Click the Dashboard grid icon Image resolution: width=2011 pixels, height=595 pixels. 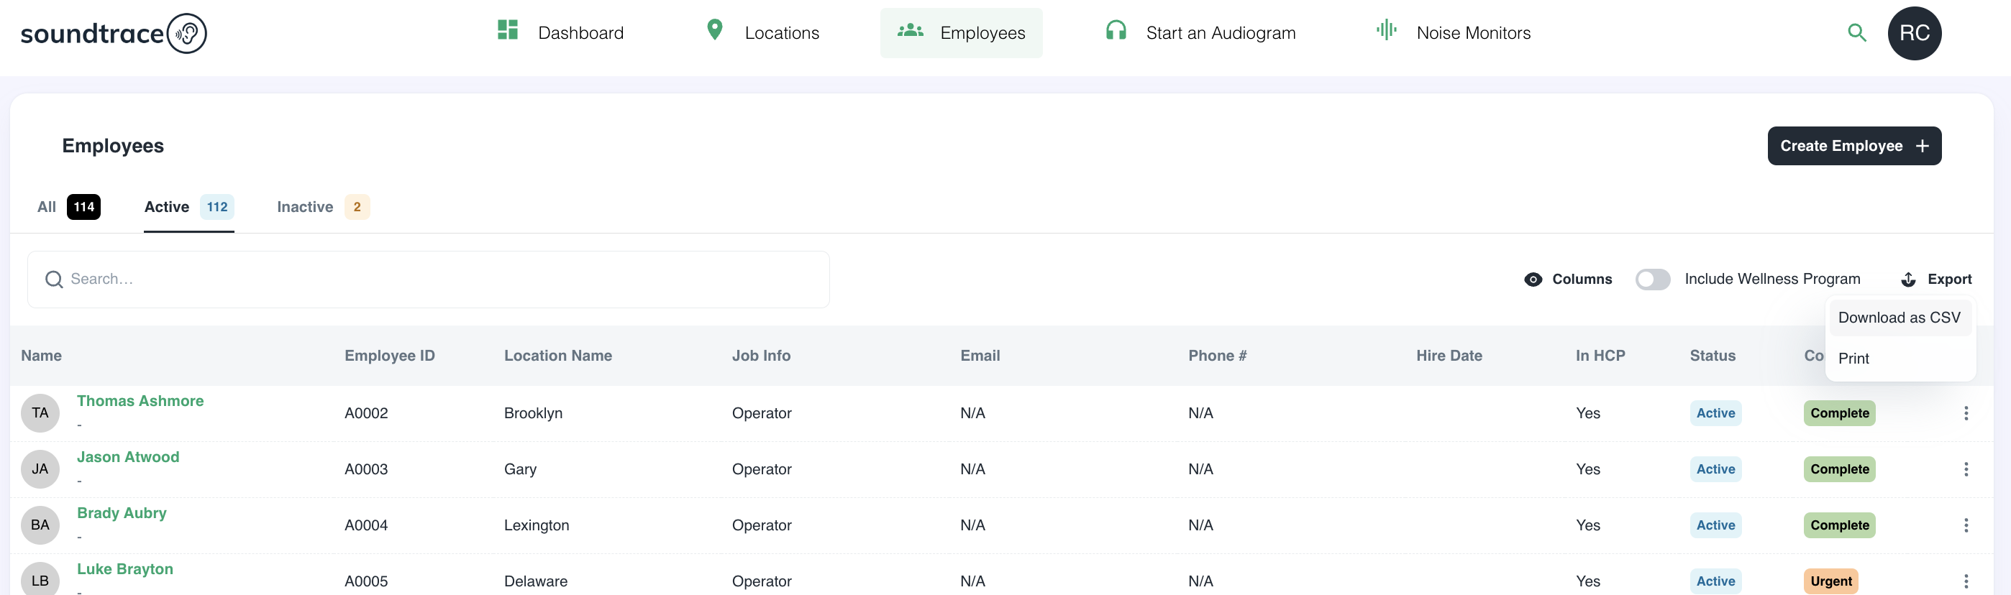(x=508, y=30)
